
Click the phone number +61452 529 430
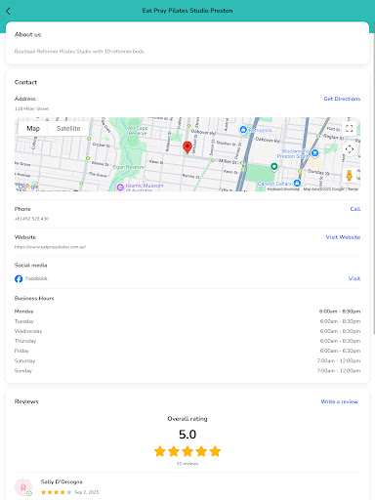click(31, 219)
